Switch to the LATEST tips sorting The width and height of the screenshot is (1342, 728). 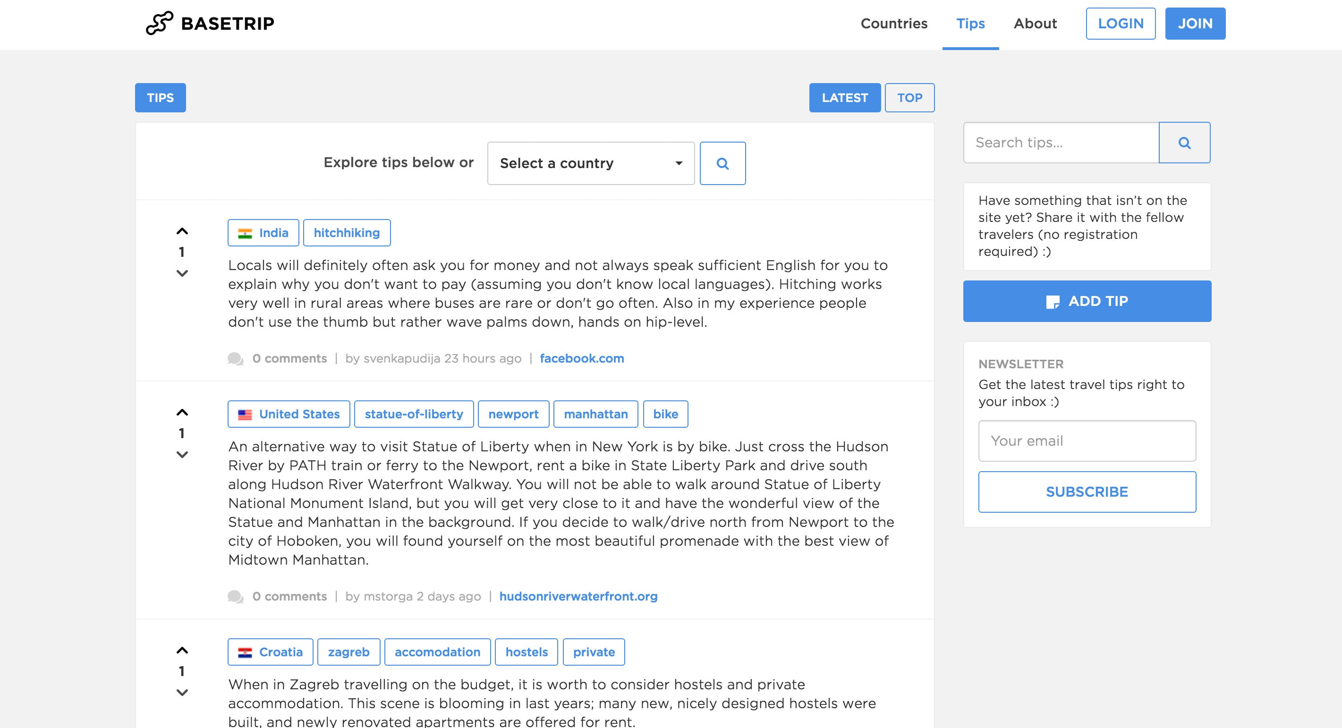[x=844, y=98]
